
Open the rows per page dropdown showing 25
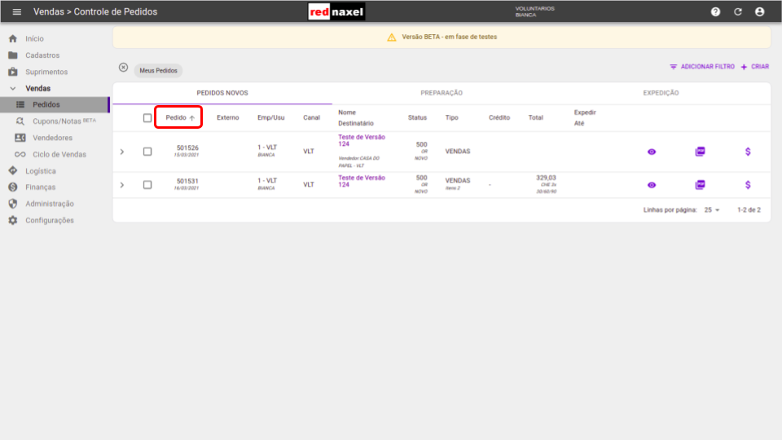(x=712, y=210)
